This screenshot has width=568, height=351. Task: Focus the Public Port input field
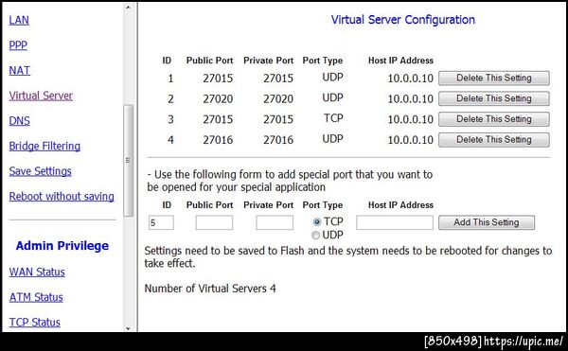pos(214,222)
